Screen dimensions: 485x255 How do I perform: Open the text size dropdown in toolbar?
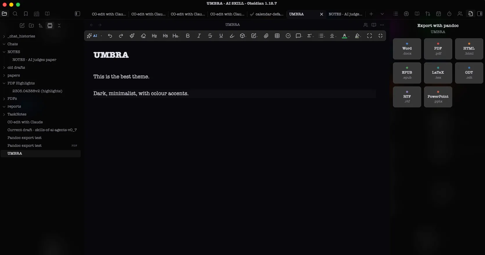tap(310, 36)
